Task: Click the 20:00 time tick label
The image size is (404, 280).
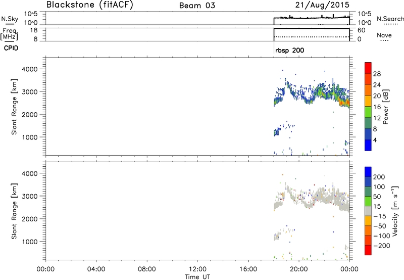Action: [x=298, y=269]
